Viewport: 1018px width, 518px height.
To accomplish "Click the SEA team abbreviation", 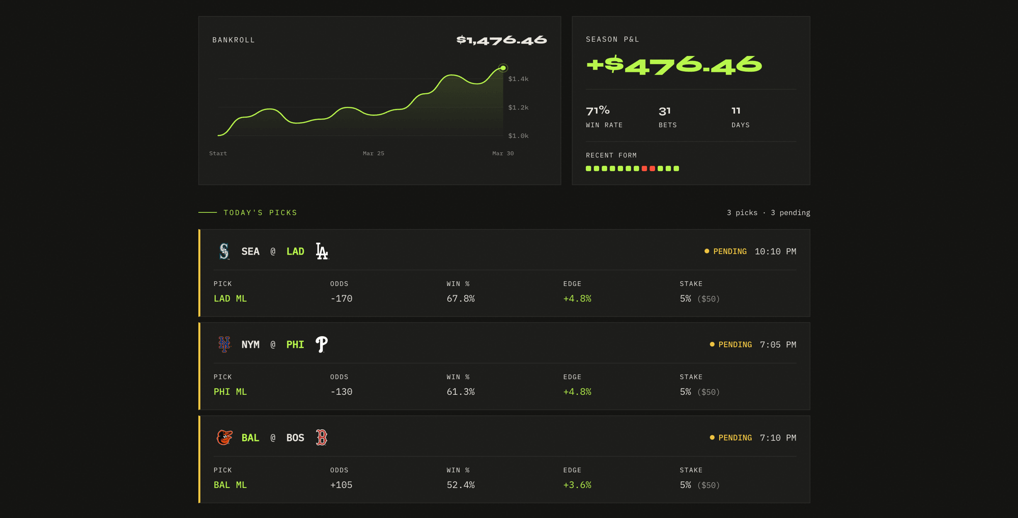I will (x=250, y=251).
